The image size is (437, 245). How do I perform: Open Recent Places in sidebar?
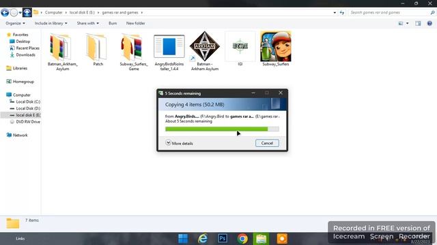click(x=25, y=48)
